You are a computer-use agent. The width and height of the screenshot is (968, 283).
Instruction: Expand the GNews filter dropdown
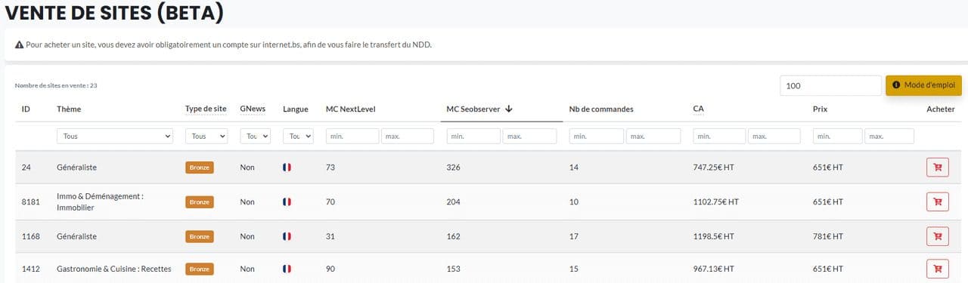(254, 137)
